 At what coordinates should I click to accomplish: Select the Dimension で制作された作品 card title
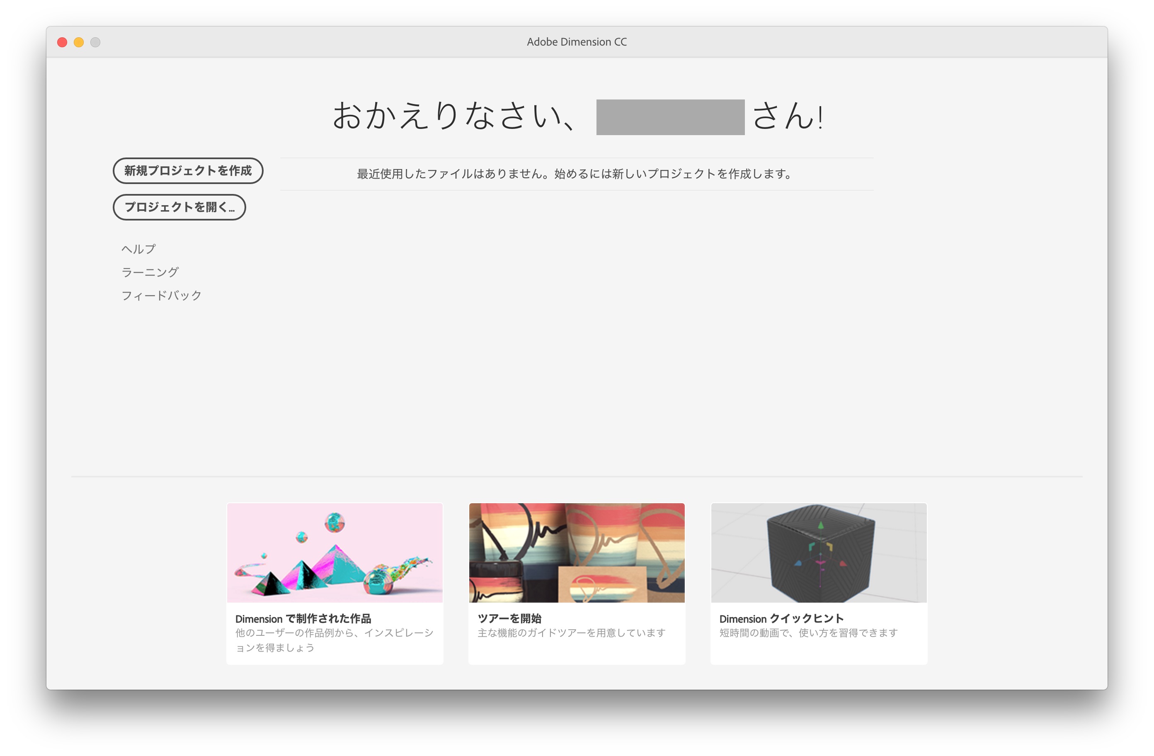303,619
